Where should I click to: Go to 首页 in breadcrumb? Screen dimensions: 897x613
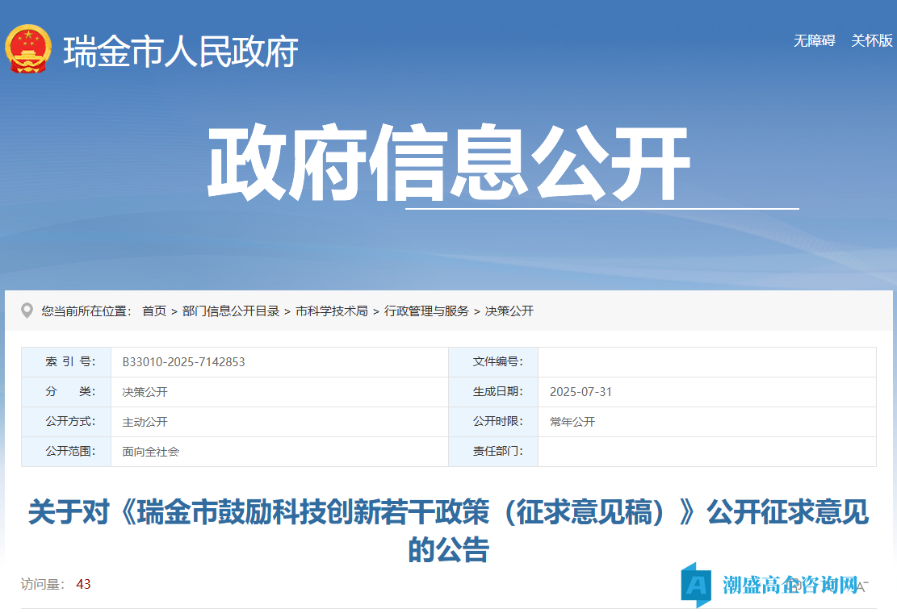point(154,311)
